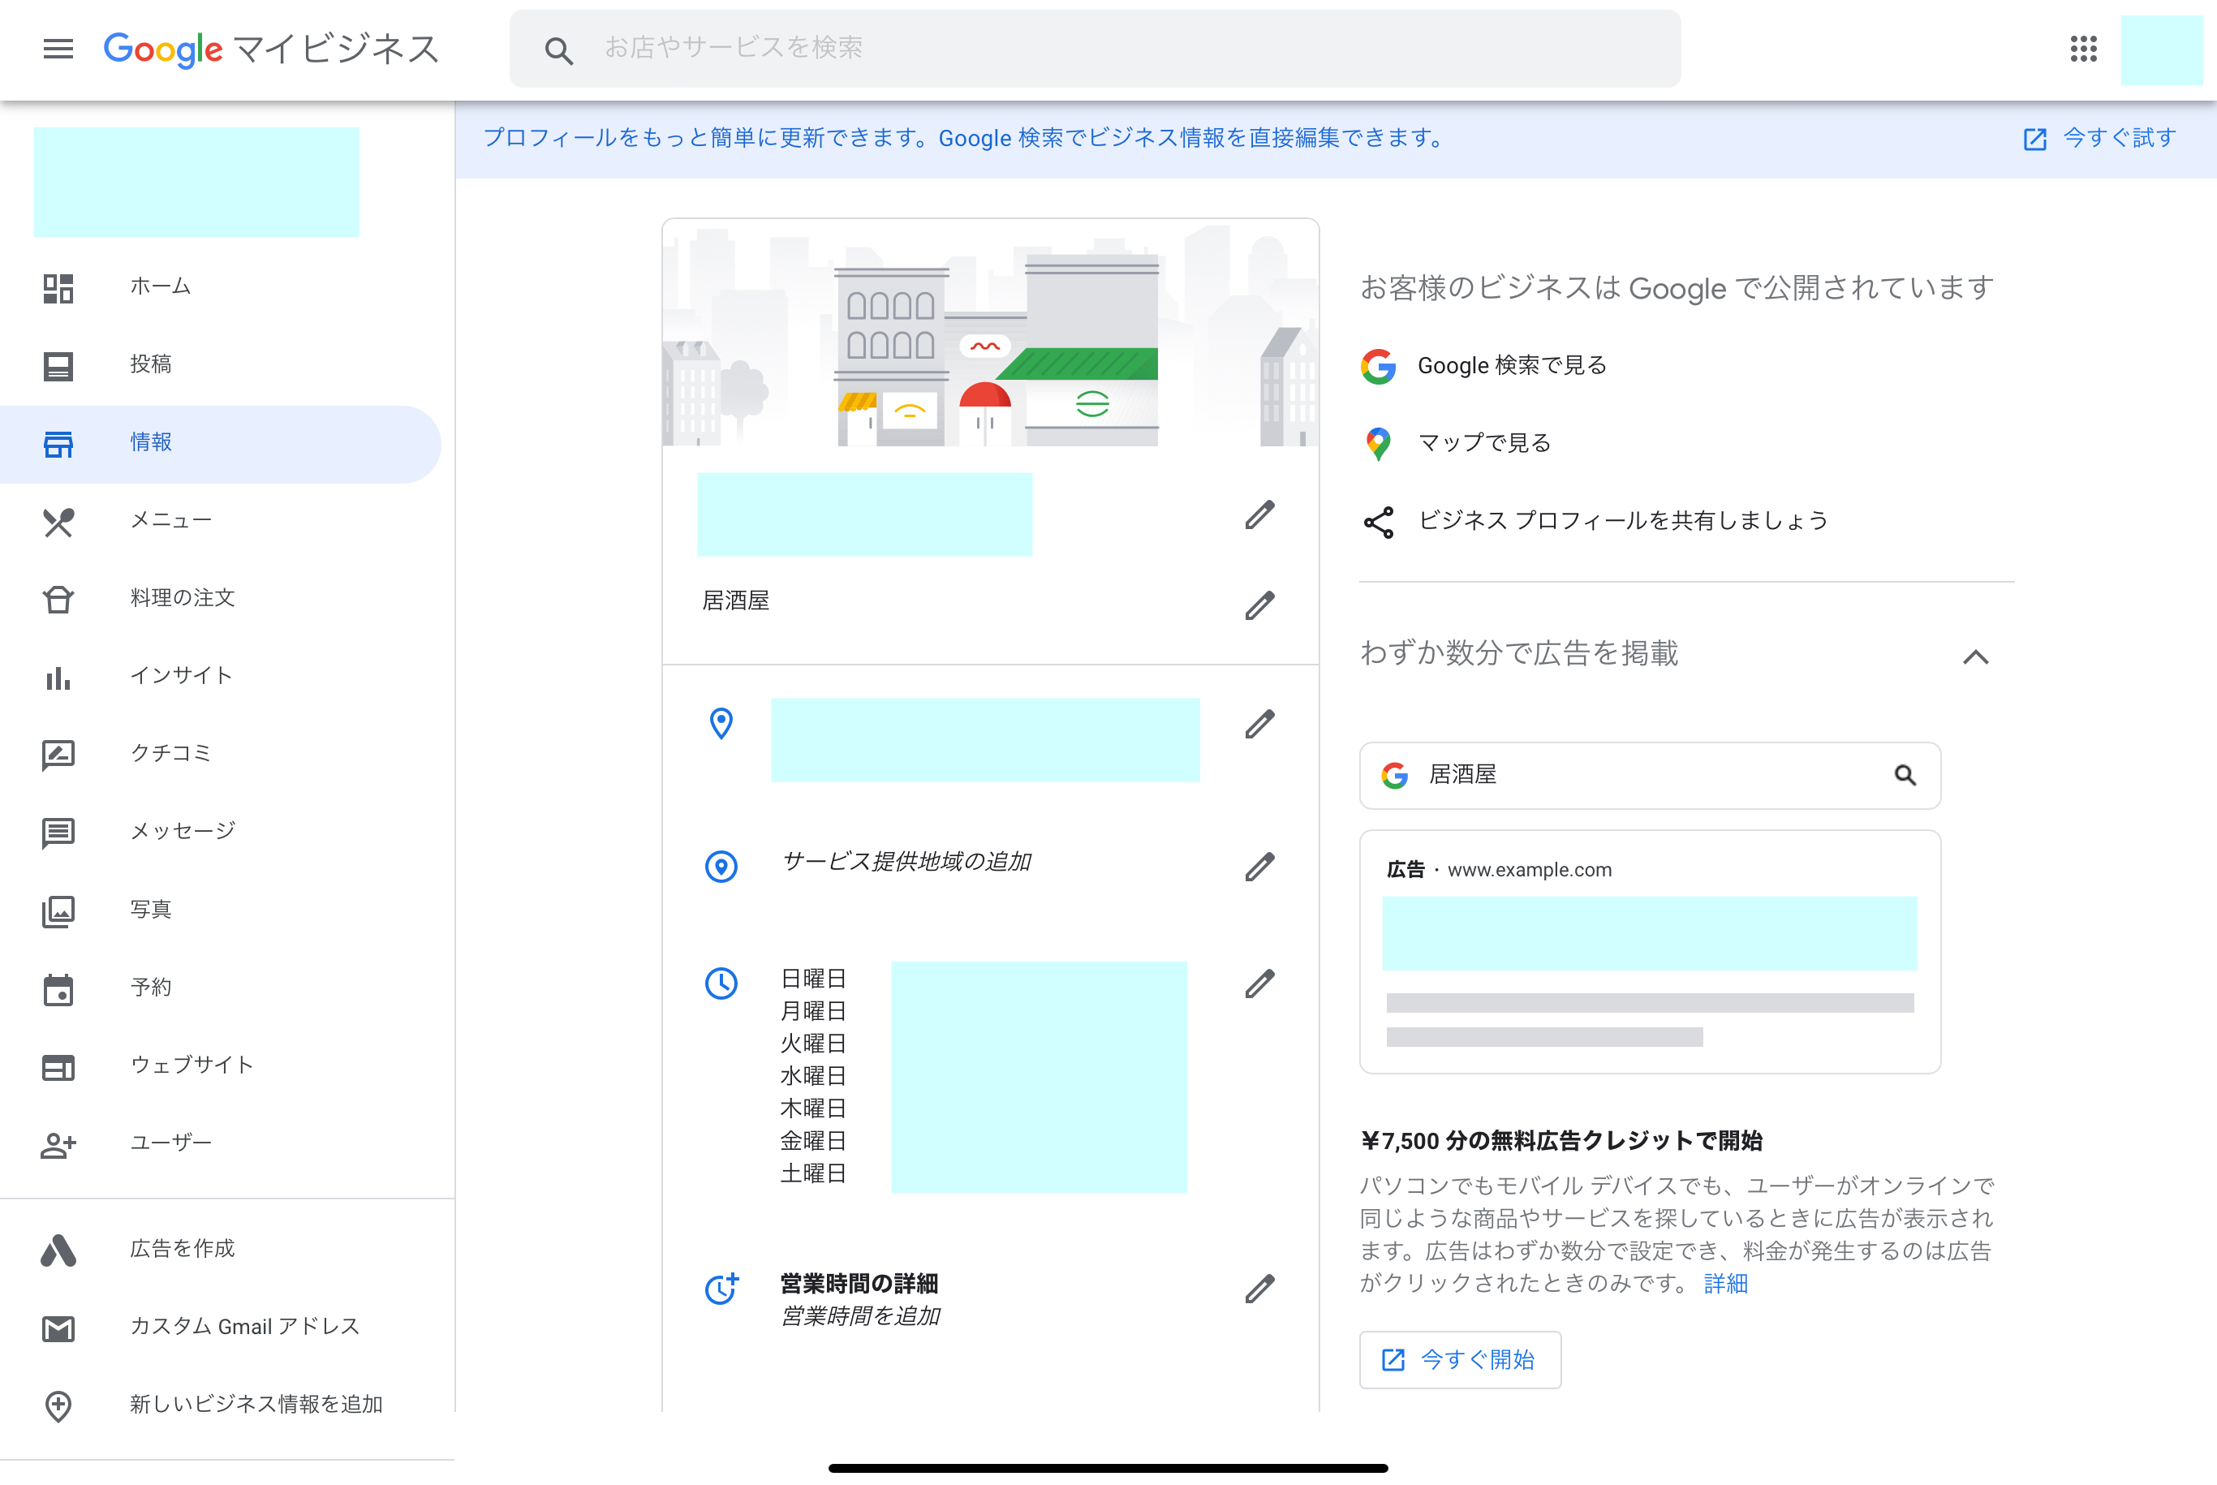Viewport: 2217px width, 1485px height.
Task: Edit the business address field
Action: pos(1259,725)
